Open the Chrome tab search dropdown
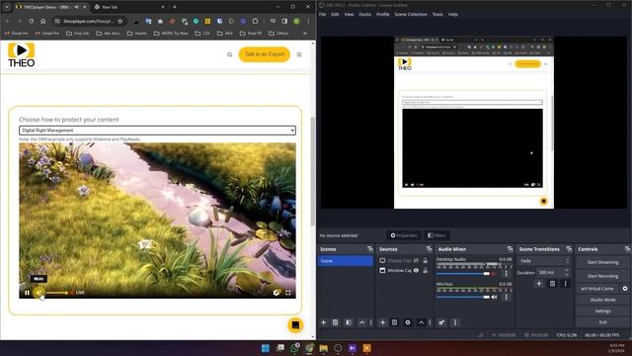 (7, 7)
